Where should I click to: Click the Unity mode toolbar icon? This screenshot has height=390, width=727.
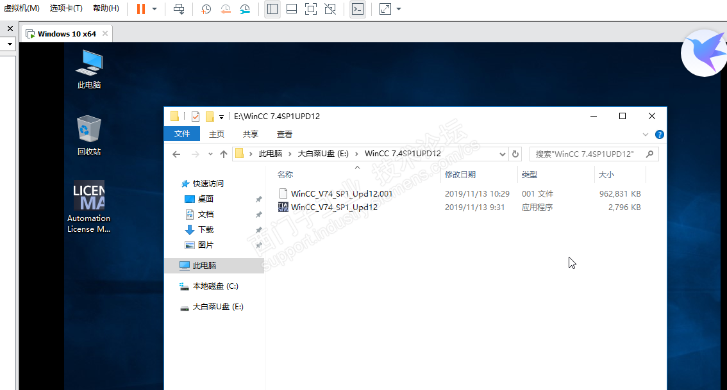330,9
